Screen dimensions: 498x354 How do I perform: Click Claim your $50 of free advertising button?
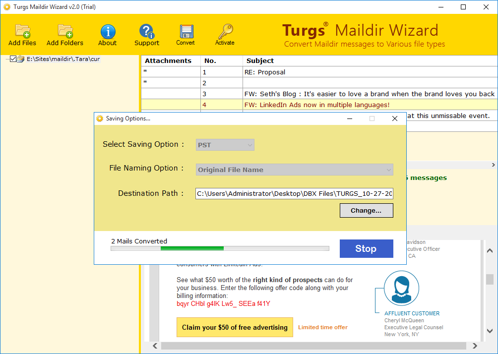[x=235, y=327]
